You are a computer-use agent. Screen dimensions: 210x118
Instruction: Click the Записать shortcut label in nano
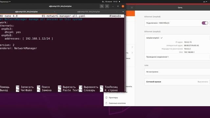[x=27, y=87]
